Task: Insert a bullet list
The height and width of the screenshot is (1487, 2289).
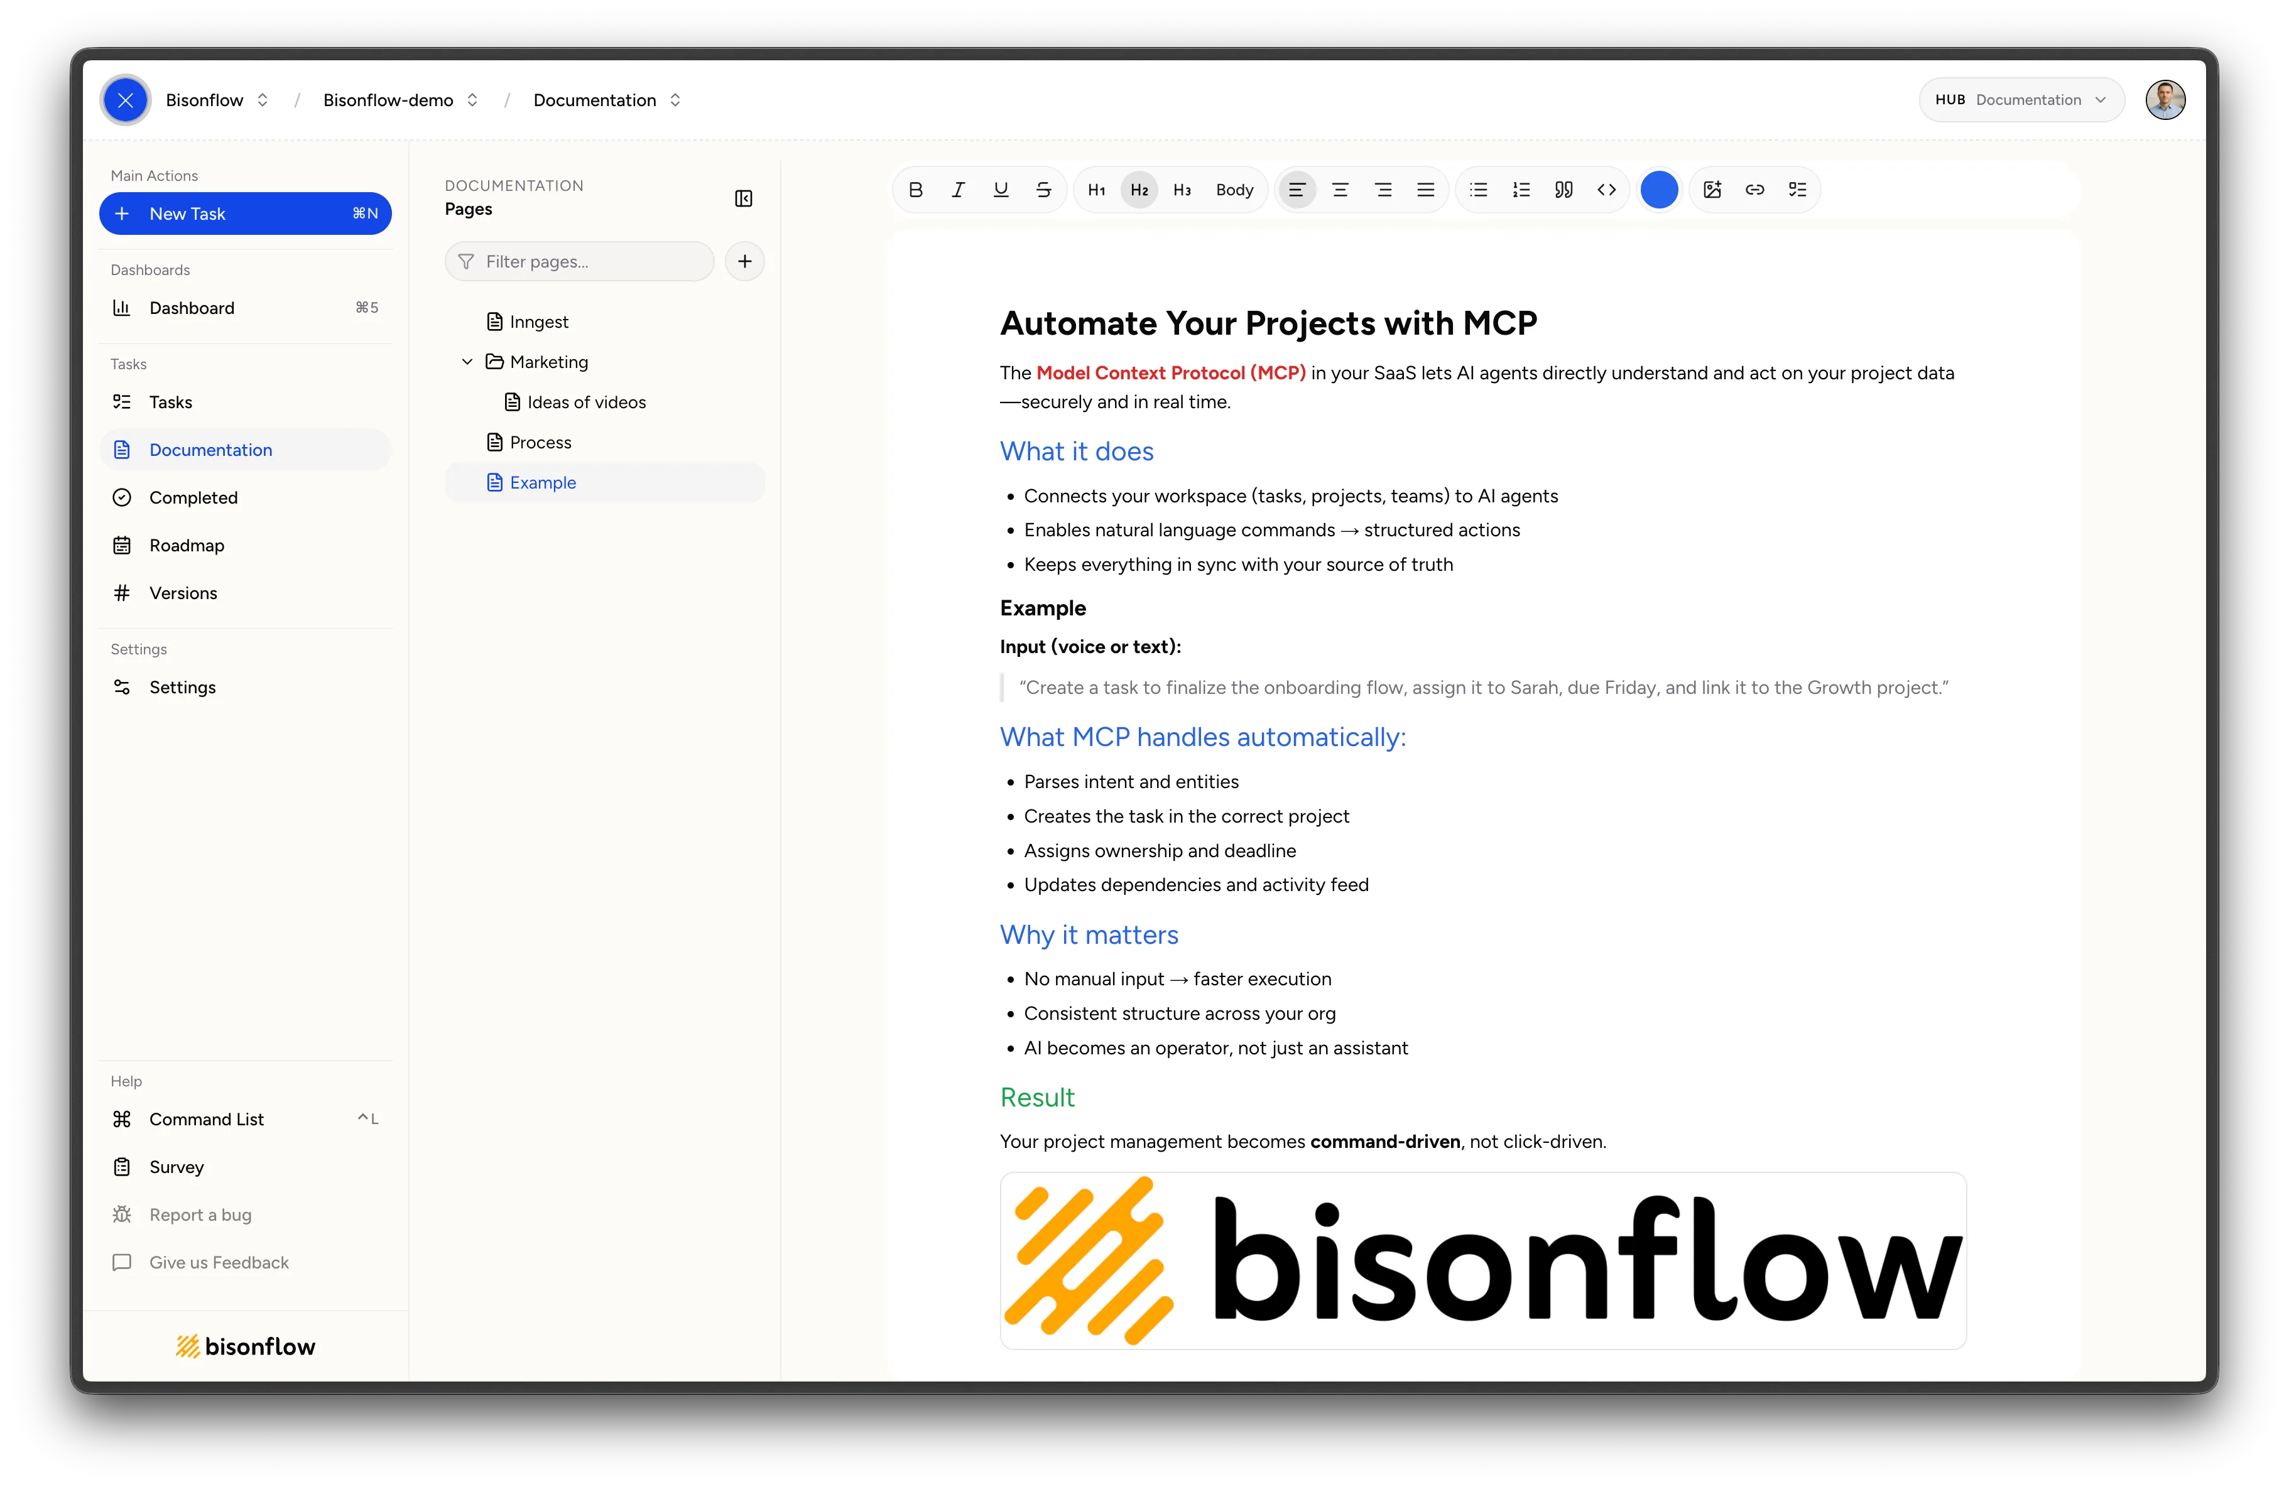Action: (1478, 190)
